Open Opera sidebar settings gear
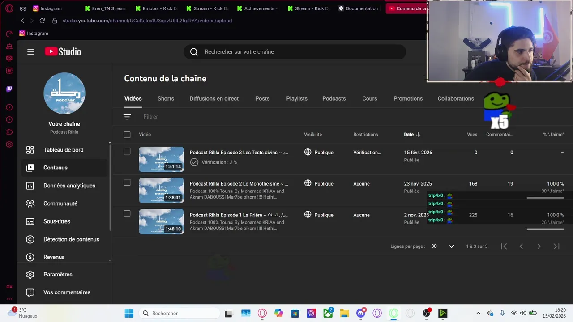 point(9,144)
